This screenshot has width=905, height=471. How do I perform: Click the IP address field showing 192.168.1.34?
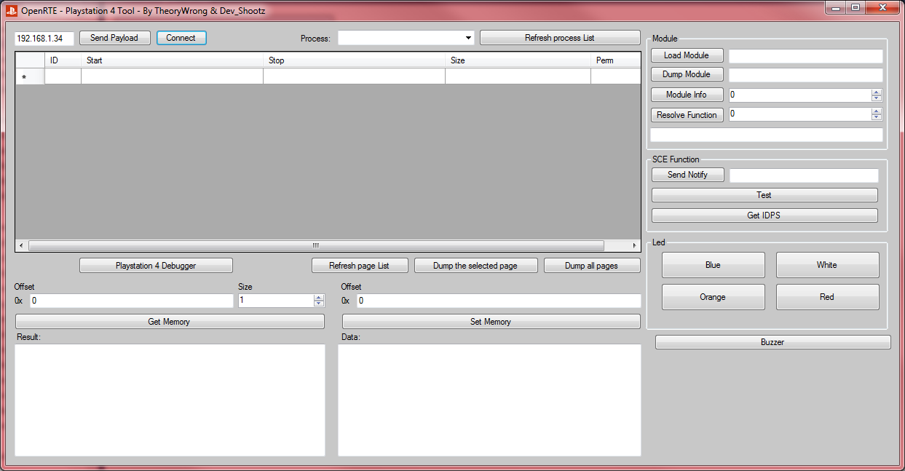point(44,39)
